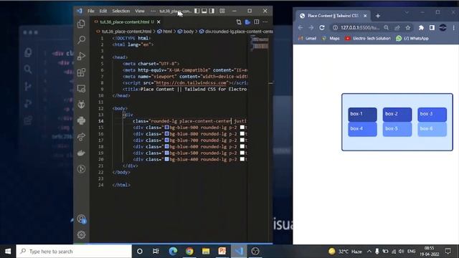Open Customize Layout icon
This screenshot has width=459, height=258.
(x=222, y=11)
